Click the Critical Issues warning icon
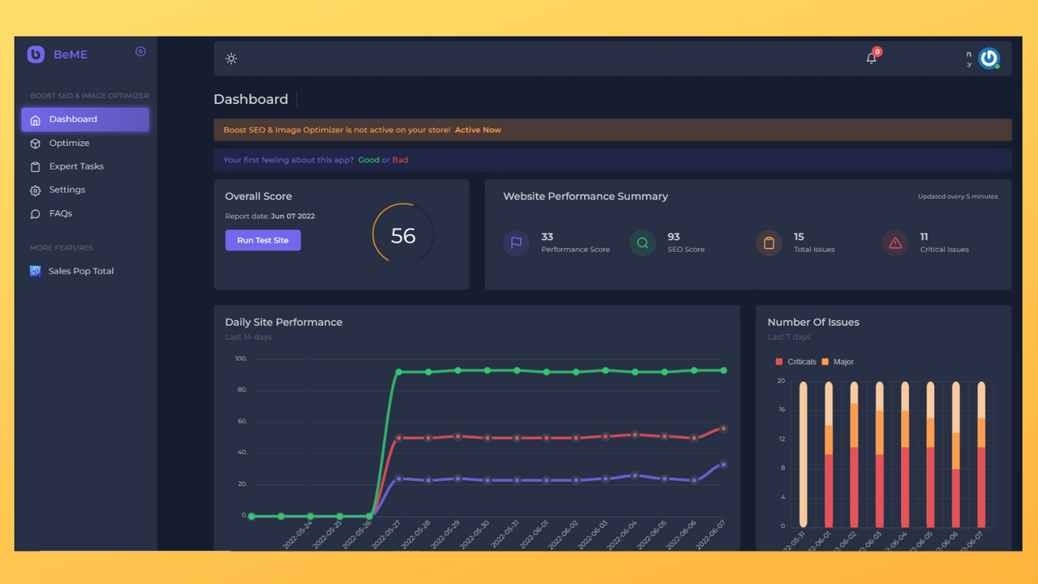Screen dimensions: 1038x584 [895, 243]
